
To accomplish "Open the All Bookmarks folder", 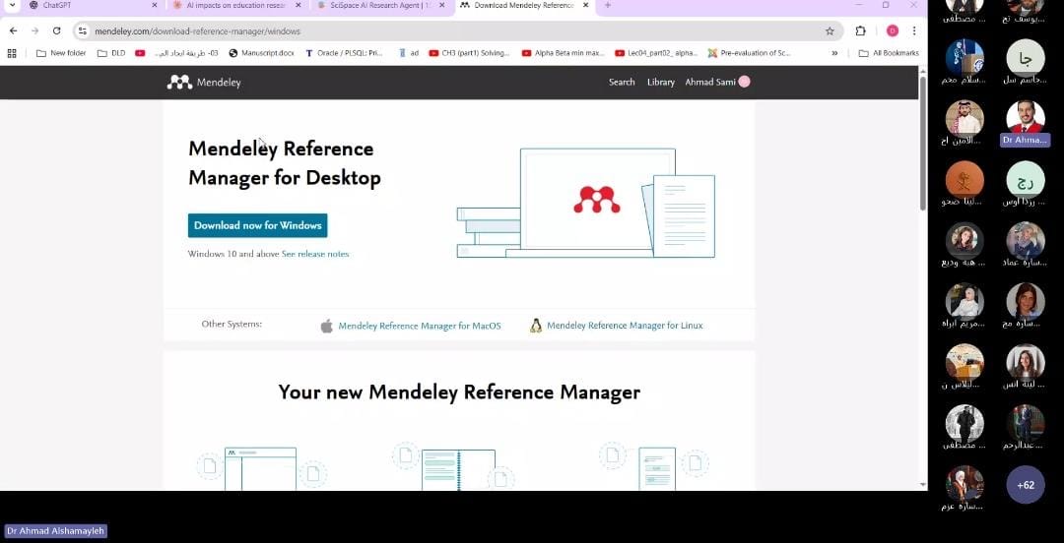I will tap(889, 53).
